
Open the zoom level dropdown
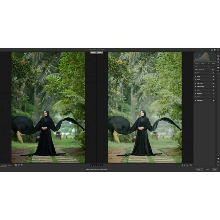tap(10, 165)
